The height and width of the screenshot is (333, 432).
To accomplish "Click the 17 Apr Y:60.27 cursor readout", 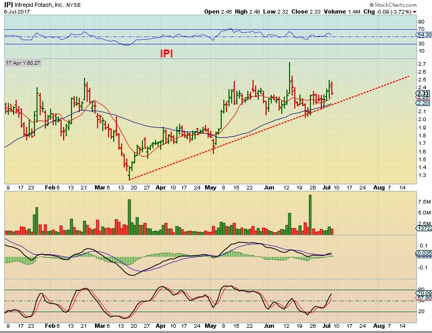I will click(23, 63).
